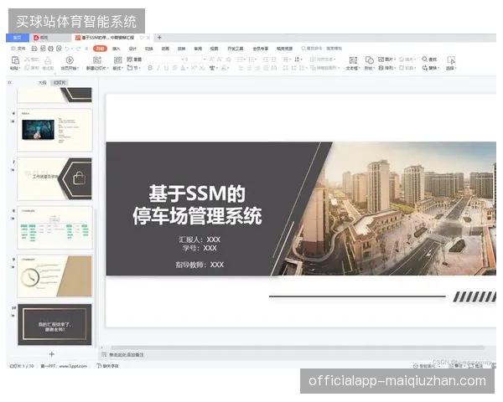Toggle Strikethrough formatting
Image resolution: width=503 pixels, height=402 pixels.
[174, 68]
